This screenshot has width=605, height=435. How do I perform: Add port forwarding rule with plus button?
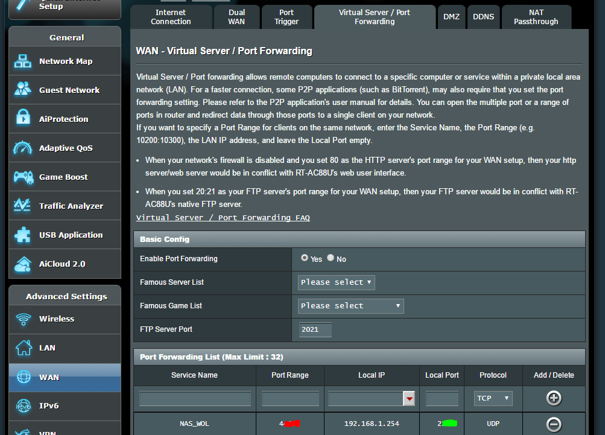pos(554,398)
